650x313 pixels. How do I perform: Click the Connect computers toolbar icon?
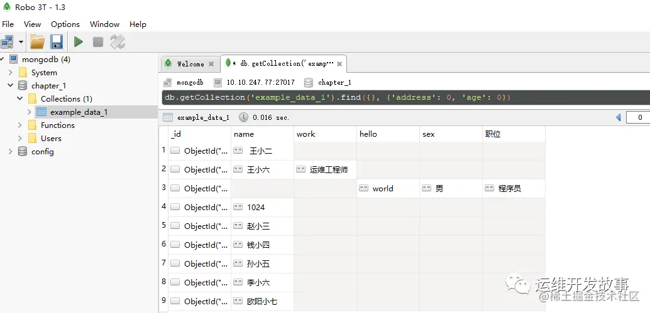(x=8, y=42)
